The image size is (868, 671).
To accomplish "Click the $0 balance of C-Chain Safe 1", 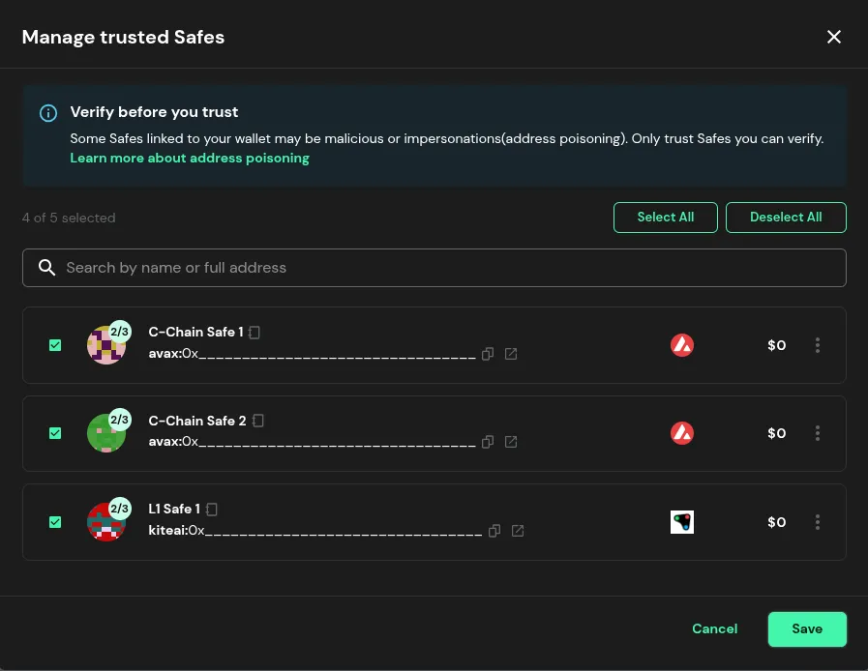I will pos(777,346).
